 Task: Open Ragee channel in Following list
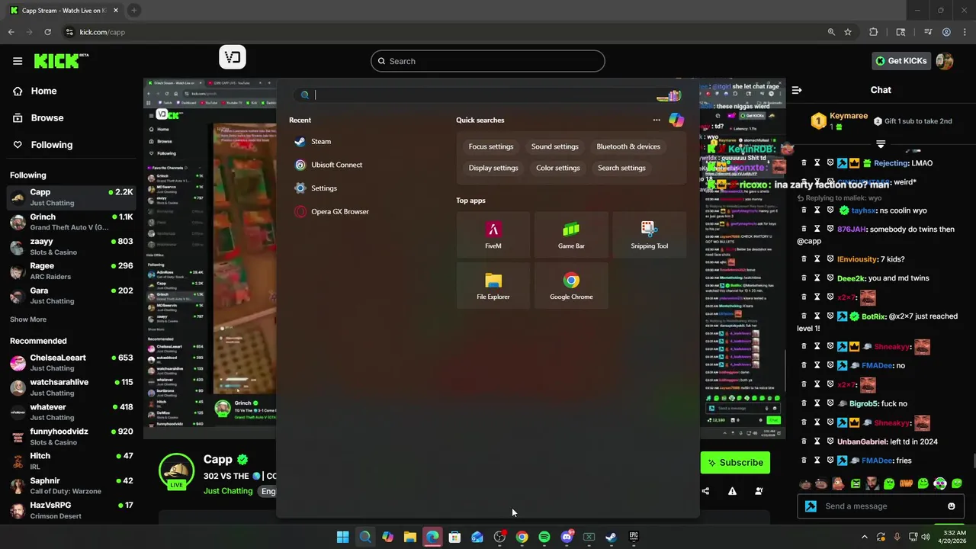tap(72, 271)
